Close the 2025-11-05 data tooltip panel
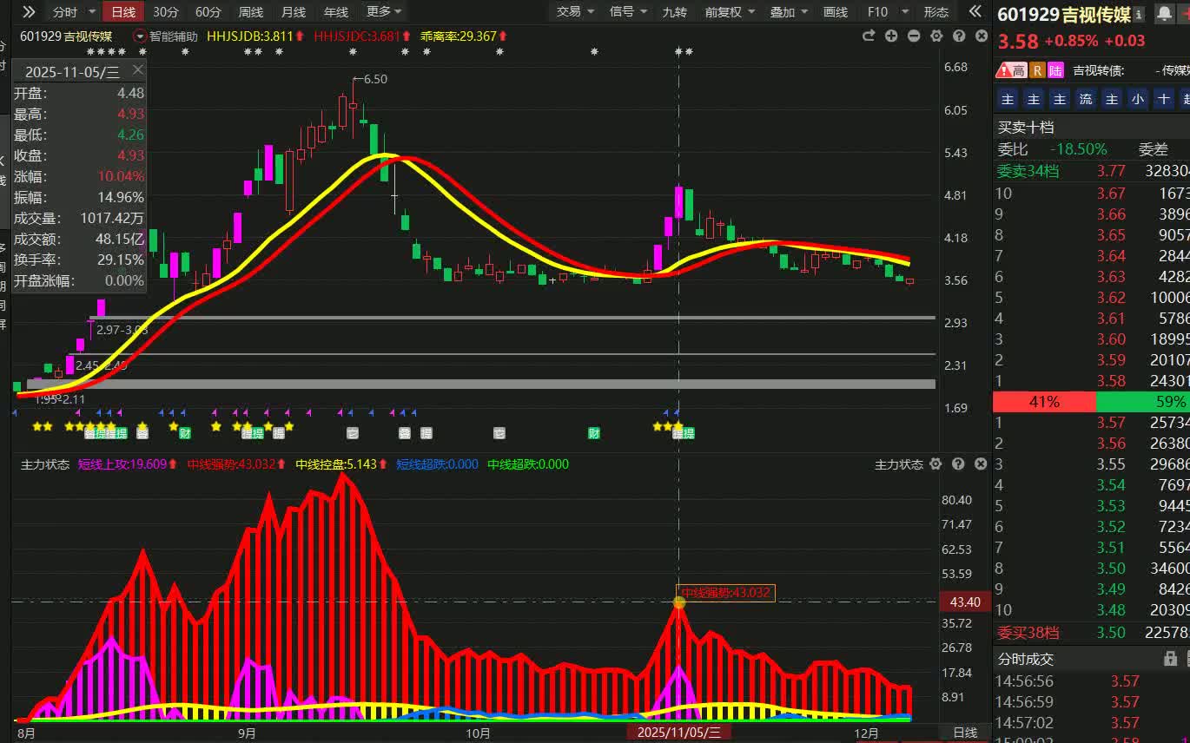1190x743 pixels. click(x=137, y=70)
